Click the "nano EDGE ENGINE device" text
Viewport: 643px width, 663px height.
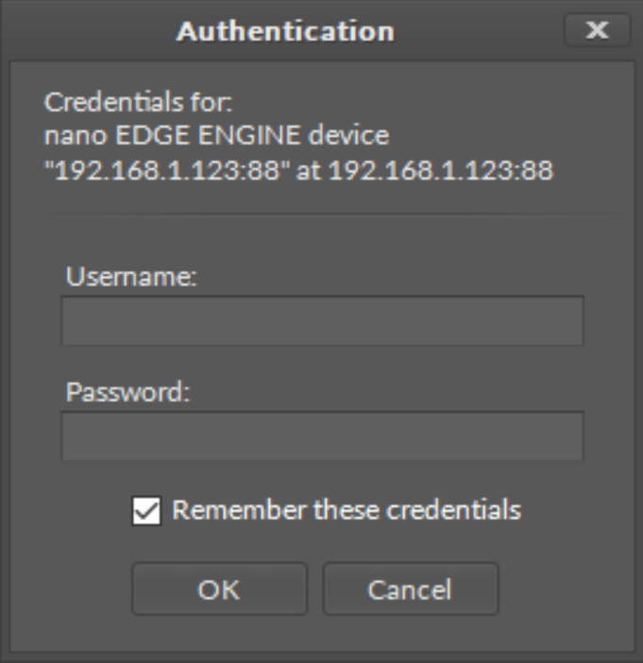pyautogui.click(x=217, y=137)
